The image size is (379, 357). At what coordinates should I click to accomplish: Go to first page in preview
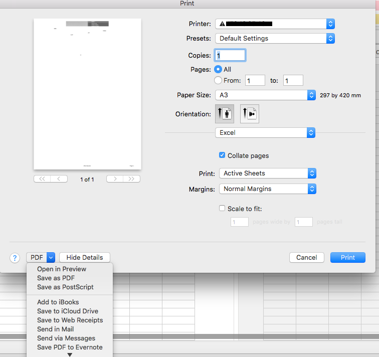tap(42, 179)
